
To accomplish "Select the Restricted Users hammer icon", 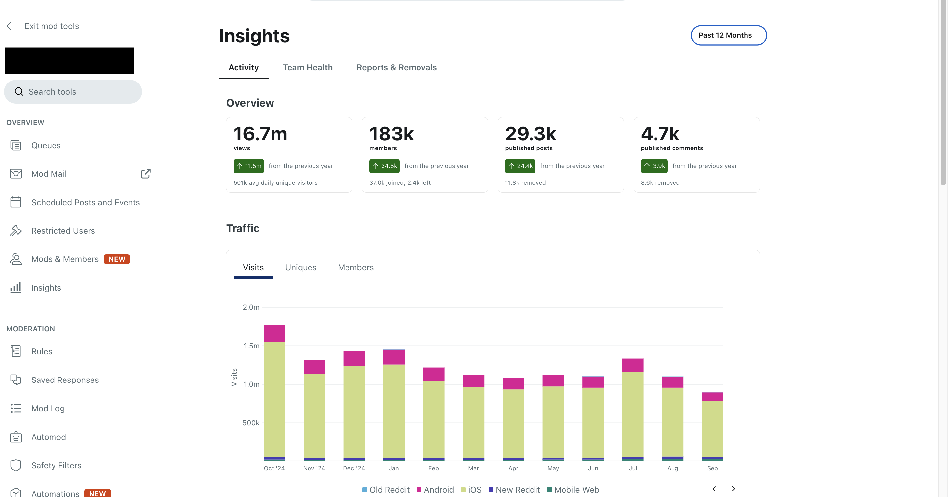I will tap(16, 230).
